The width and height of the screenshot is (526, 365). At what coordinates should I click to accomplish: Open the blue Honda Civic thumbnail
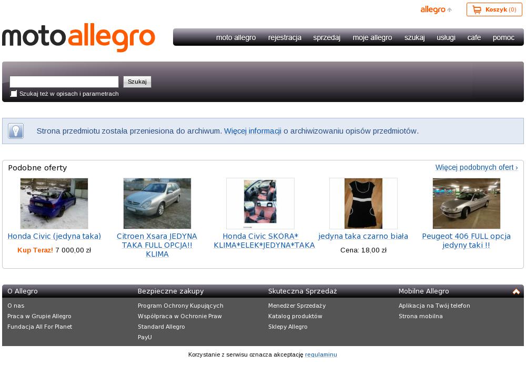(x=54, y=204)
